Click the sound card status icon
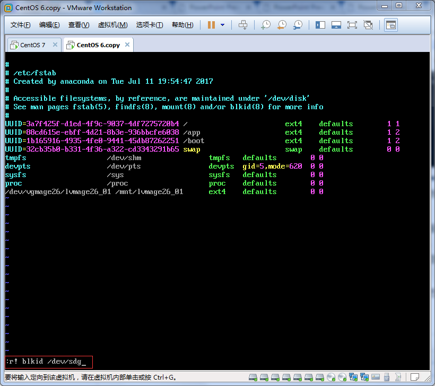 pos(376,377)
